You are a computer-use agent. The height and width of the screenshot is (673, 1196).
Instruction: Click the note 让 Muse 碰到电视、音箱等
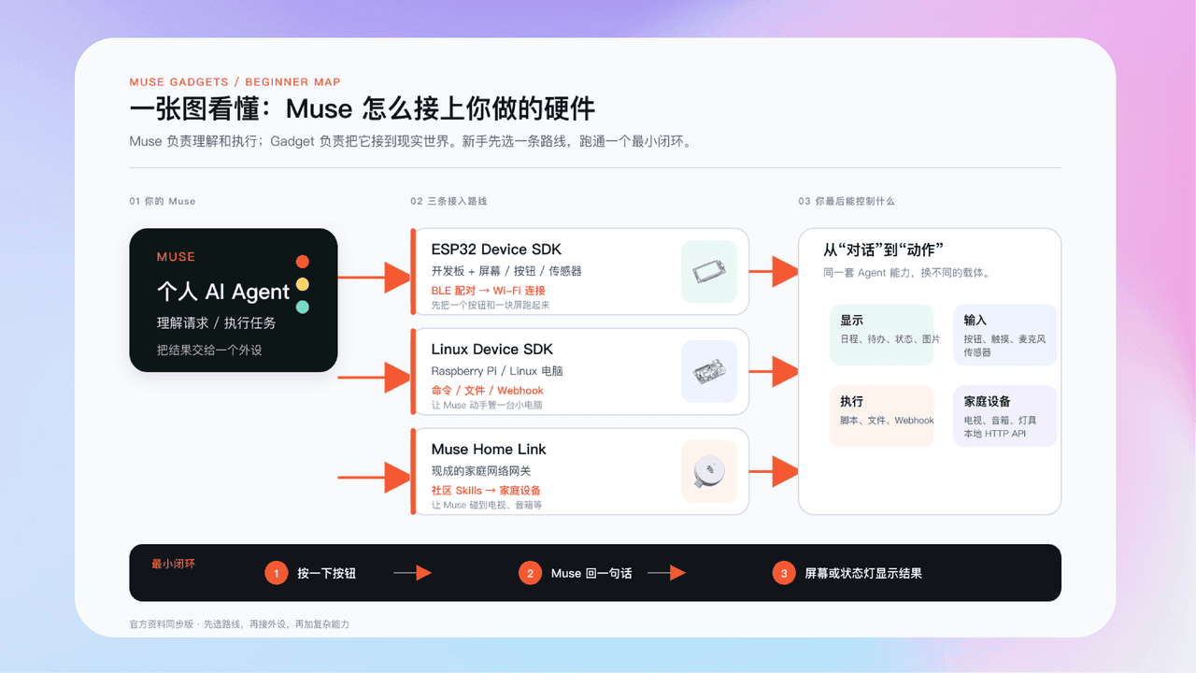tap(487, 506)
